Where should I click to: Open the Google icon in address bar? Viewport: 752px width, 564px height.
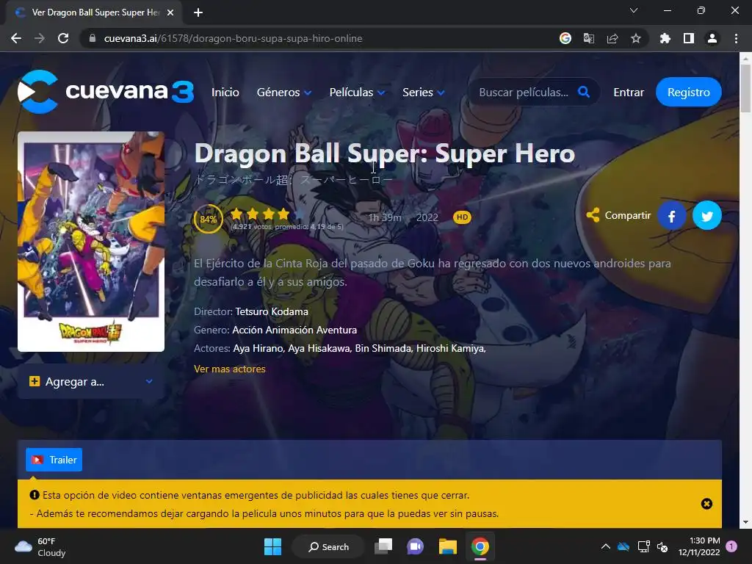click(565, 38)
